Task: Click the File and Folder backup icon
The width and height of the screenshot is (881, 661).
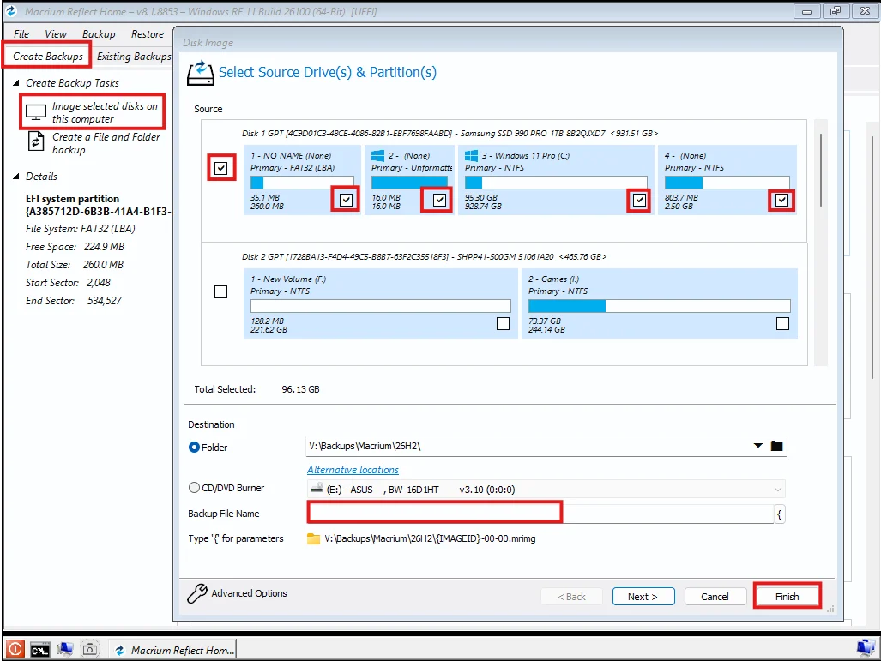Action: pos(36,141)
